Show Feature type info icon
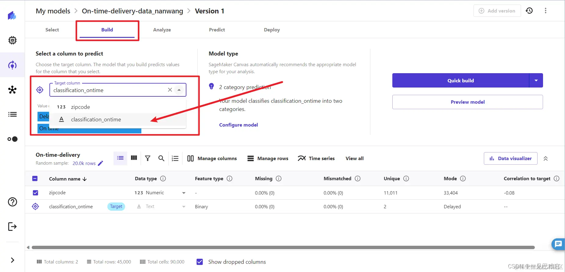The image size is (565, 272). [x=229, y=178]
